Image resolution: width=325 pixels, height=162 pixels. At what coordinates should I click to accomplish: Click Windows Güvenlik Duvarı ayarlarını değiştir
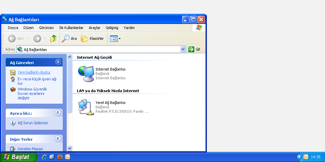pyautogui.click(x=32, y=93)
